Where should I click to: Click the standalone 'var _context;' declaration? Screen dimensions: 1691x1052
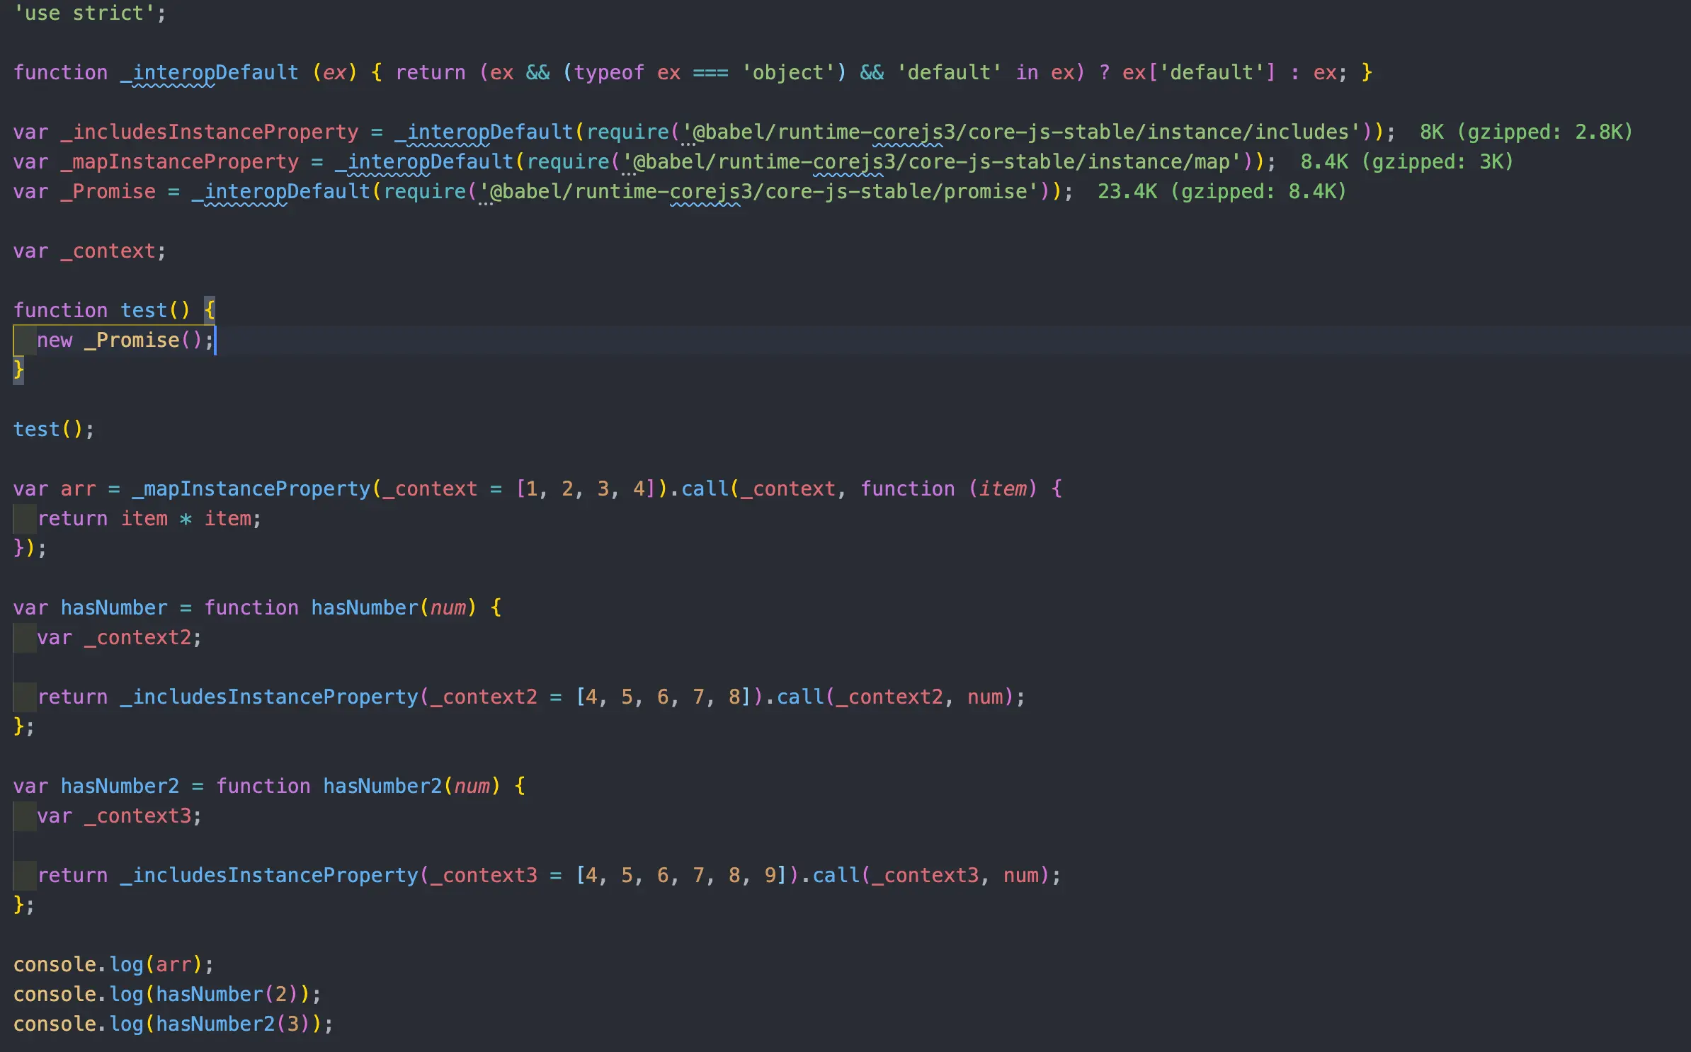[x=89, y=251]
